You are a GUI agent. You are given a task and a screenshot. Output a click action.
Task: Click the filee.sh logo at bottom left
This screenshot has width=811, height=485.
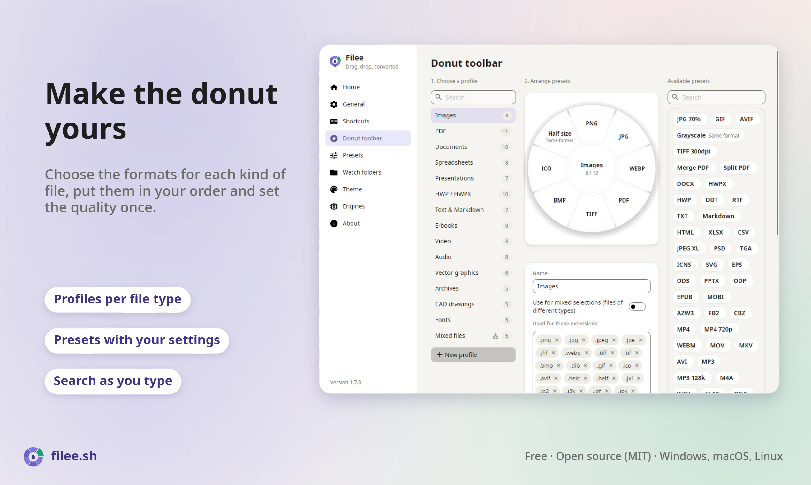33,456
